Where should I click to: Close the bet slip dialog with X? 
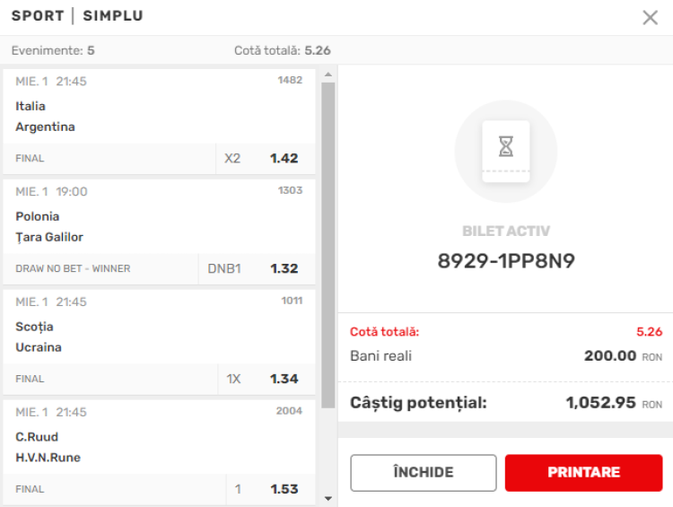[650, 18]
